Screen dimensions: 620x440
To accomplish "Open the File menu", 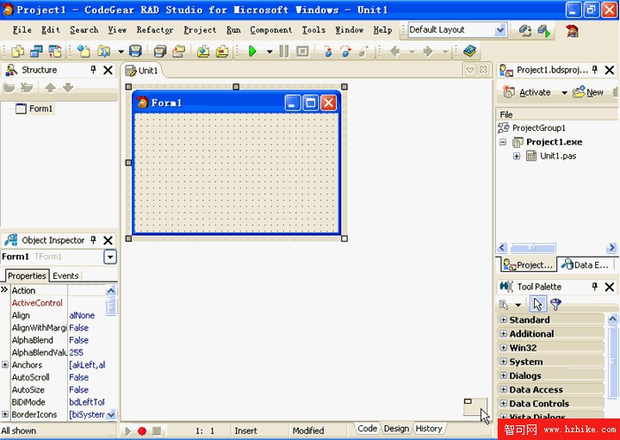I will point(22,30).
